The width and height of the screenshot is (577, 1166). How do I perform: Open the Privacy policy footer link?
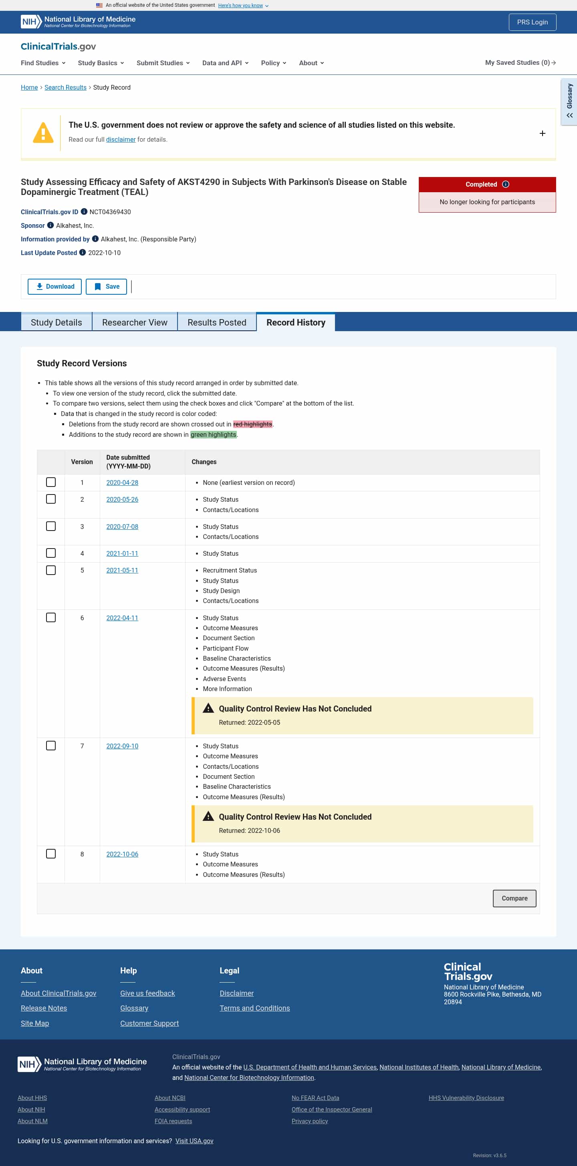pos(310,1121)
